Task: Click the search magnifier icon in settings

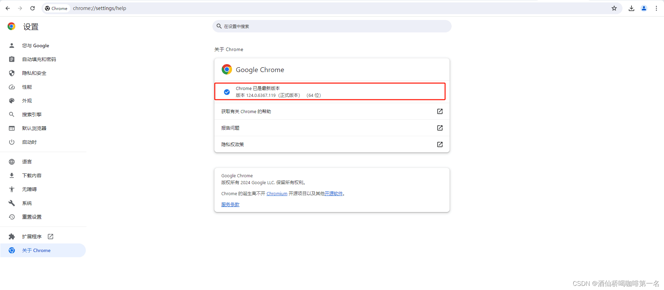Action: click(x=219, y=26)
